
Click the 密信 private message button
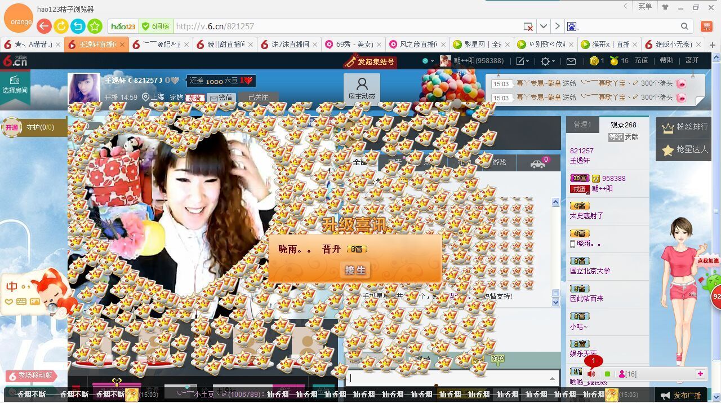point(220,98)
